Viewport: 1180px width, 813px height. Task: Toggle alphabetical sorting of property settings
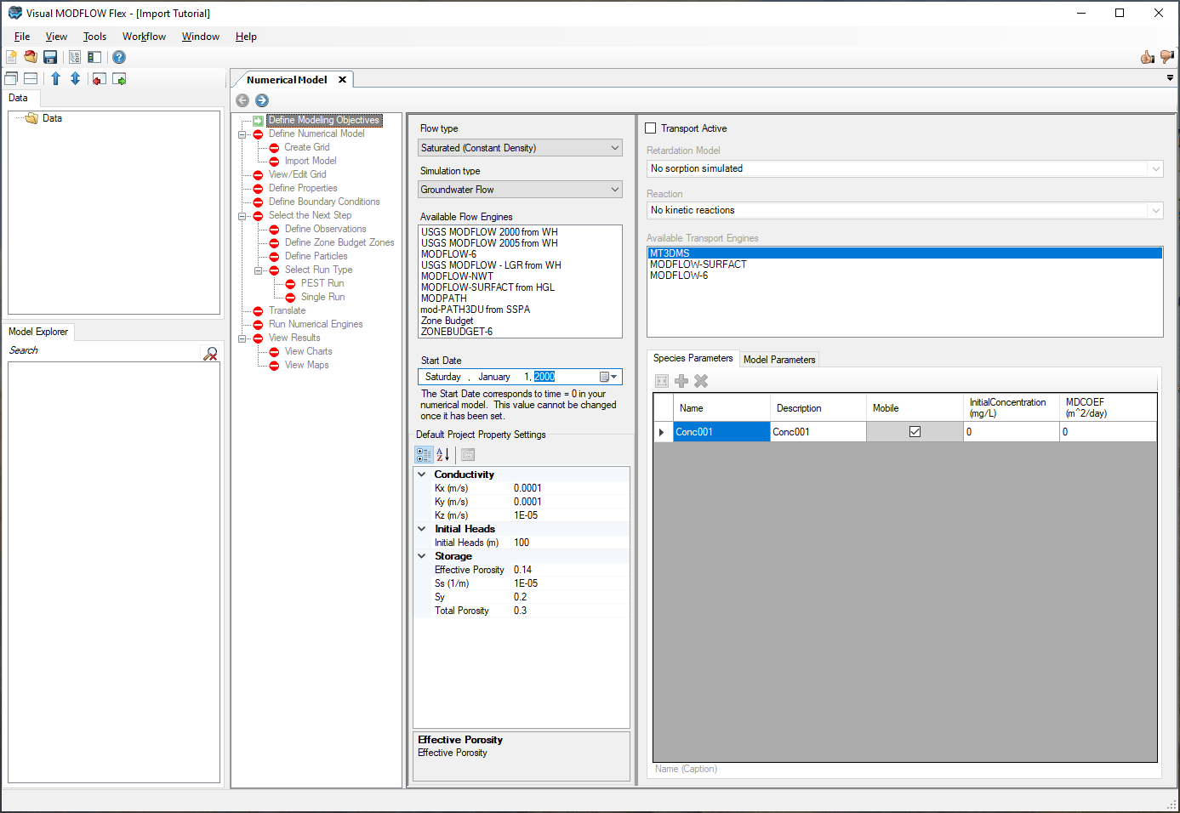443,454
